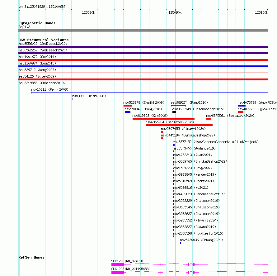Image resolution: width=277 pixels, height=276 pixels.
Task: Open variant nsv819353 (Kim2009) label
Action: coord(150,116)
